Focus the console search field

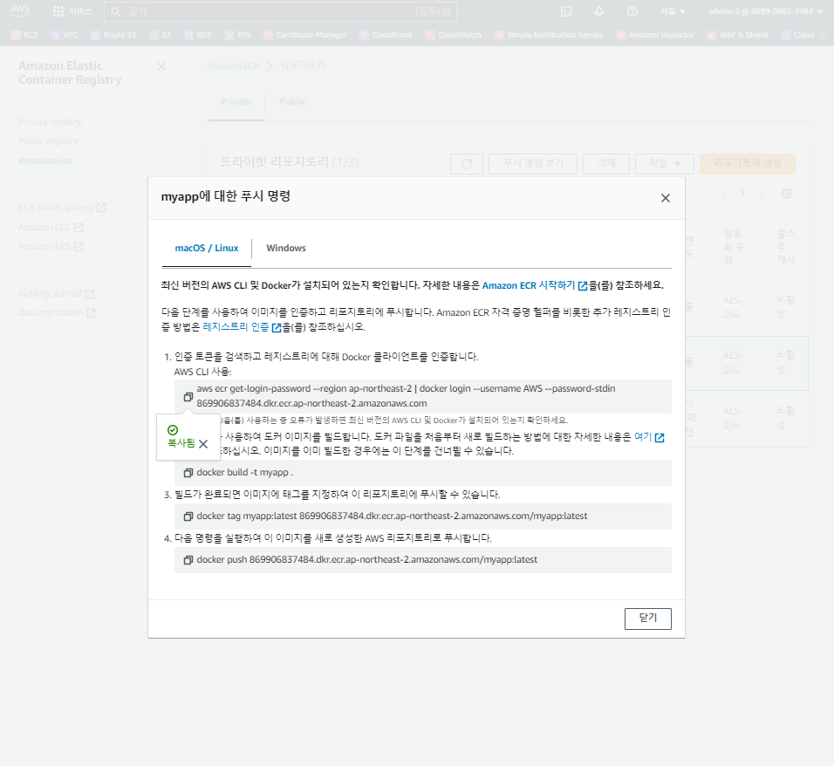click(280, 11)
